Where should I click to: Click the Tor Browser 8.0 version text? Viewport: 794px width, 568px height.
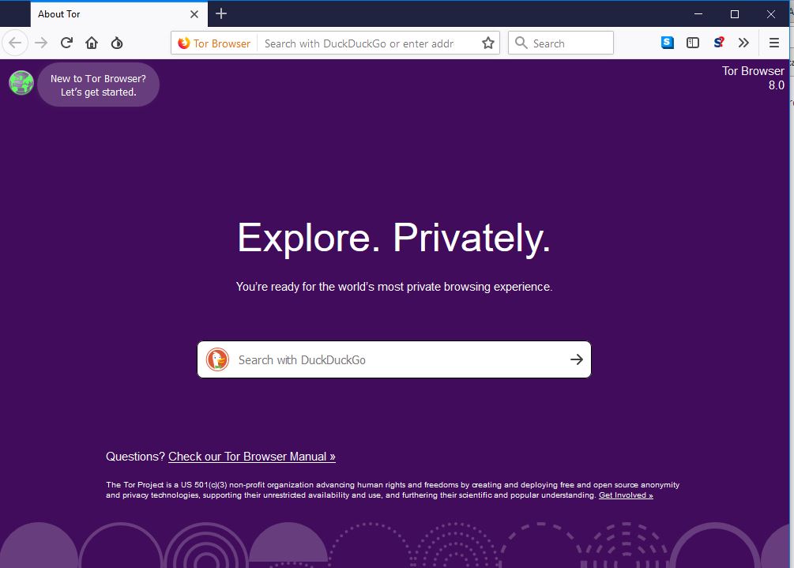(753, 78)
